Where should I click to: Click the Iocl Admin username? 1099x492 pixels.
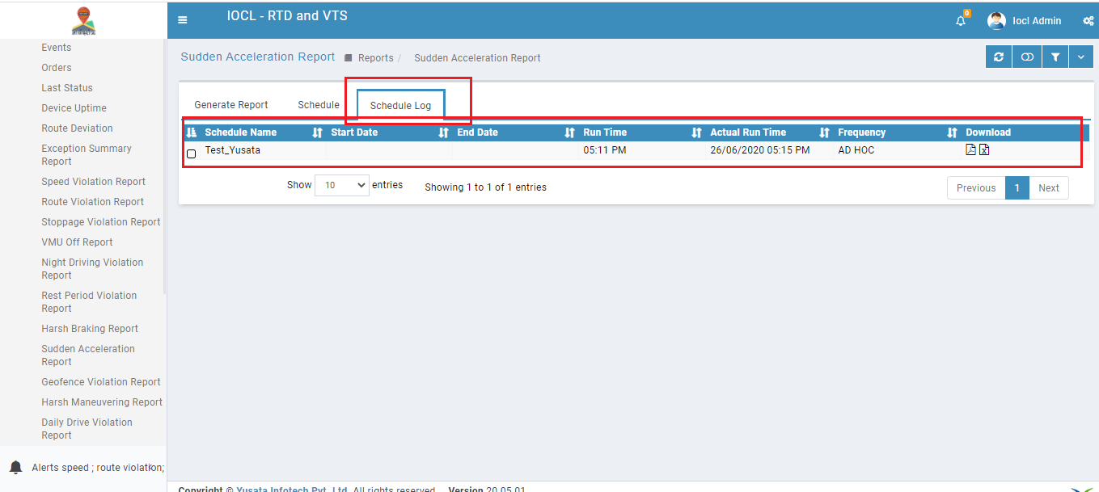(x=1037, y=21)
